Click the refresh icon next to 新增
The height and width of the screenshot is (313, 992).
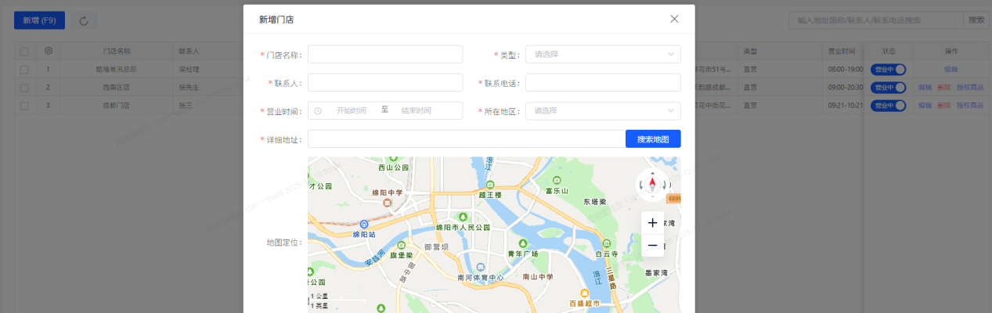click(x=84, y=20)
